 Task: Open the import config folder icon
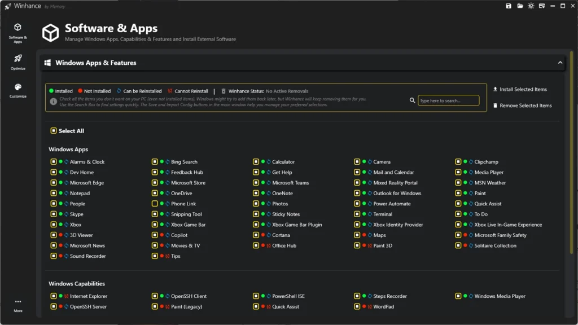[520, 6]
